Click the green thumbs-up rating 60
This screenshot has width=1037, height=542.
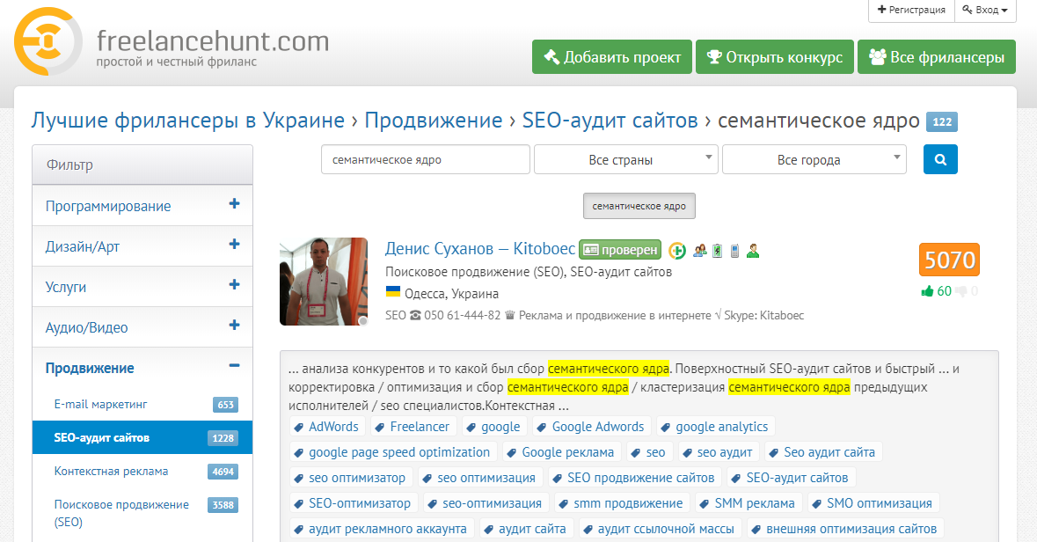point(937,291)
